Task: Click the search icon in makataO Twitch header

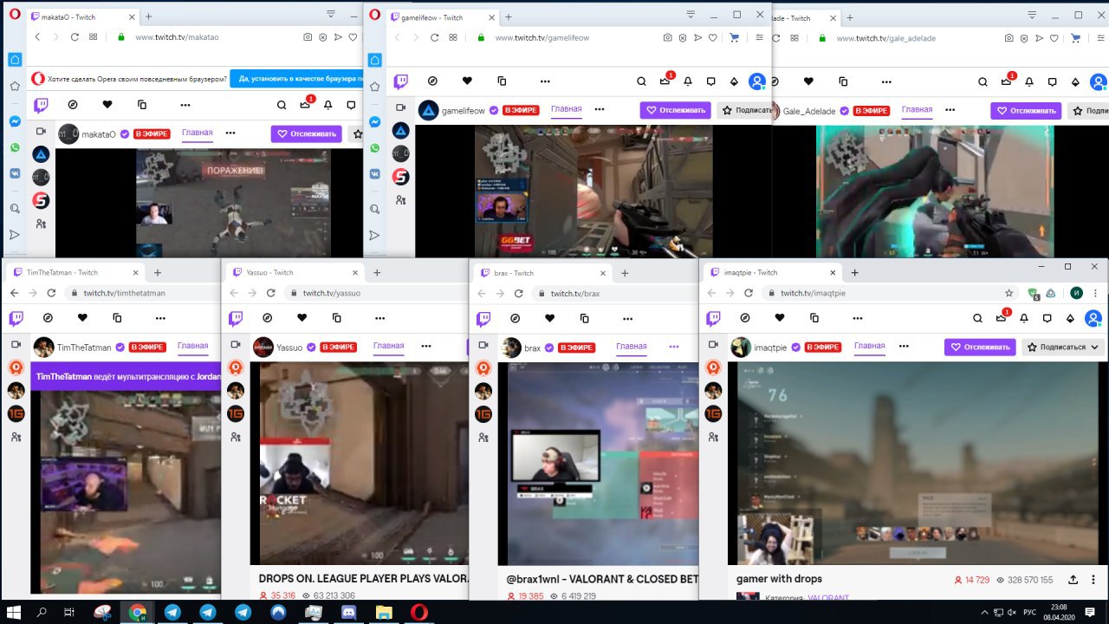Action: [282, 105]
